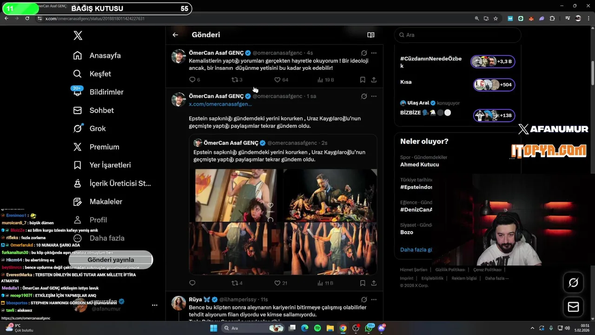Open the Erişilebilirlik footer link

(x=432, y=278)
